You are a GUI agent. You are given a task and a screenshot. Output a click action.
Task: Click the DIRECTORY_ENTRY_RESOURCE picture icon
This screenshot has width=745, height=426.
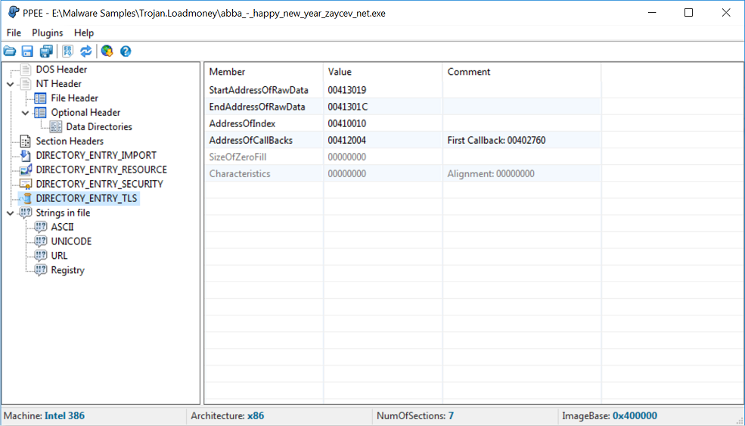click(x=26, y=169)
